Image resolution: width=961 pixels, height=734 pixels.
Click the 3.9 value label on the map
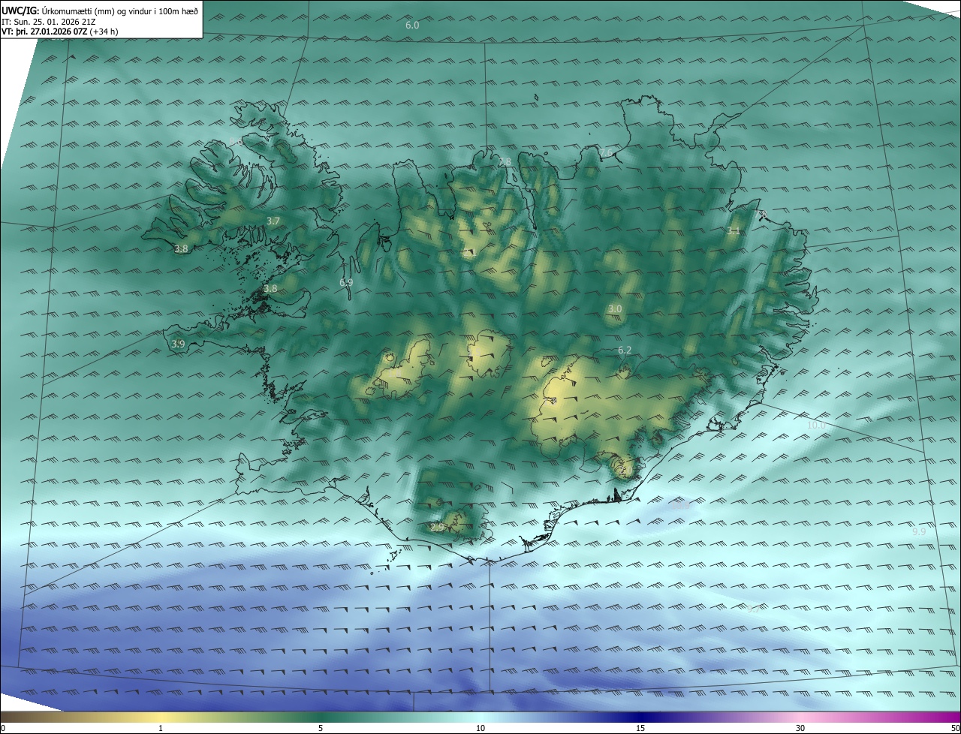tap(178, 344)
